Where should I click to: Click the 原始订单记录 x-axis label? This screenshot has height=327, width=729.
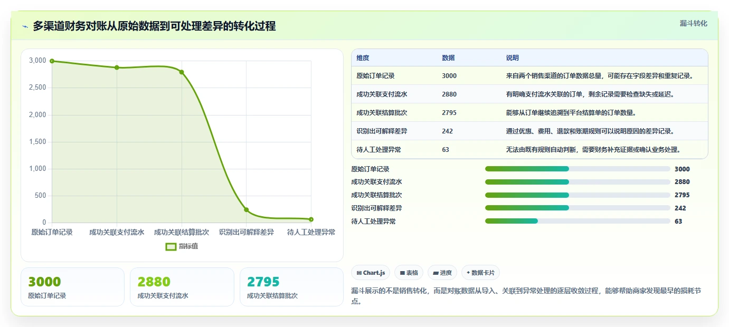(52, 232)
